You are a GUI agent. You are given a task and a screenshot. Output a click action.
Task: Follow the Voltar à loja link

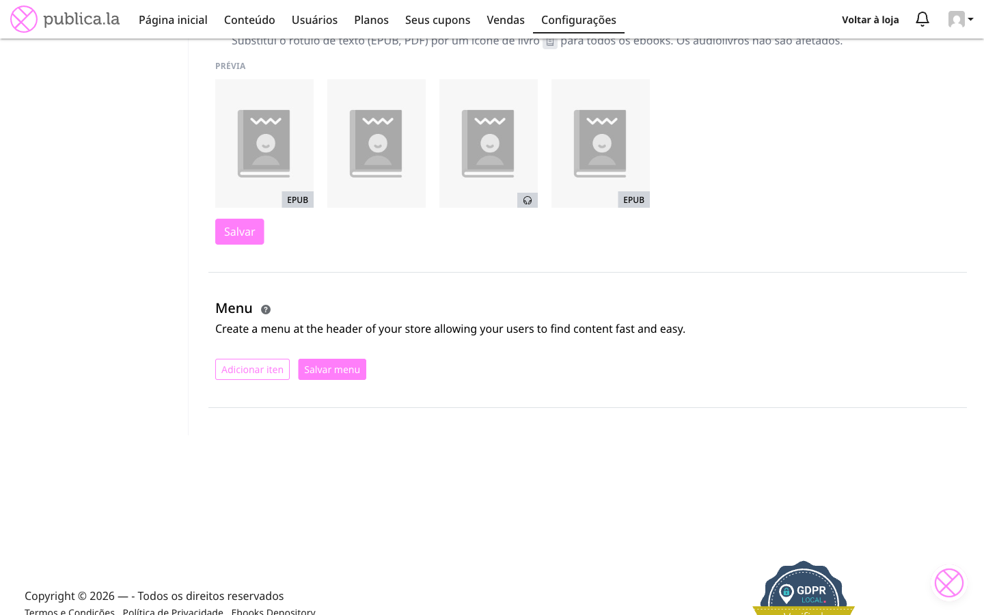[x=870, y=20]
